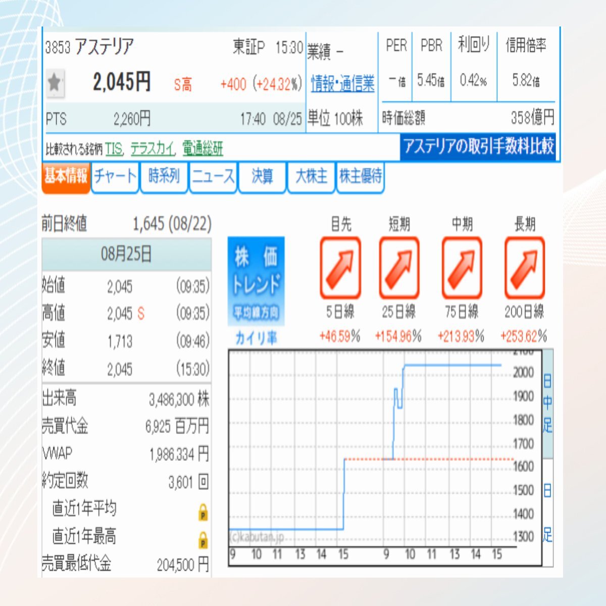This screenshot has width=606, height=606.
Task: Click the S高 limit-up indicator
Action: [x=183, y=84]
